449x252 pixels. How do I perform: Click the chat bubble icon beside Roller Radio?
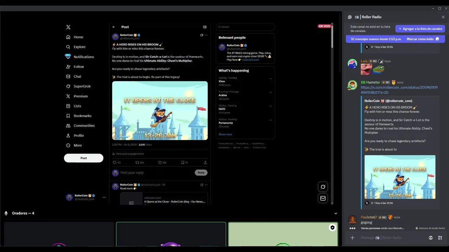point(350,17)
